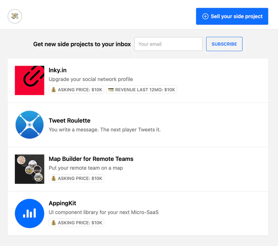Screen dimensions: 278x246
Task: Click You write a message description text
Action: [x=105, y=129]
